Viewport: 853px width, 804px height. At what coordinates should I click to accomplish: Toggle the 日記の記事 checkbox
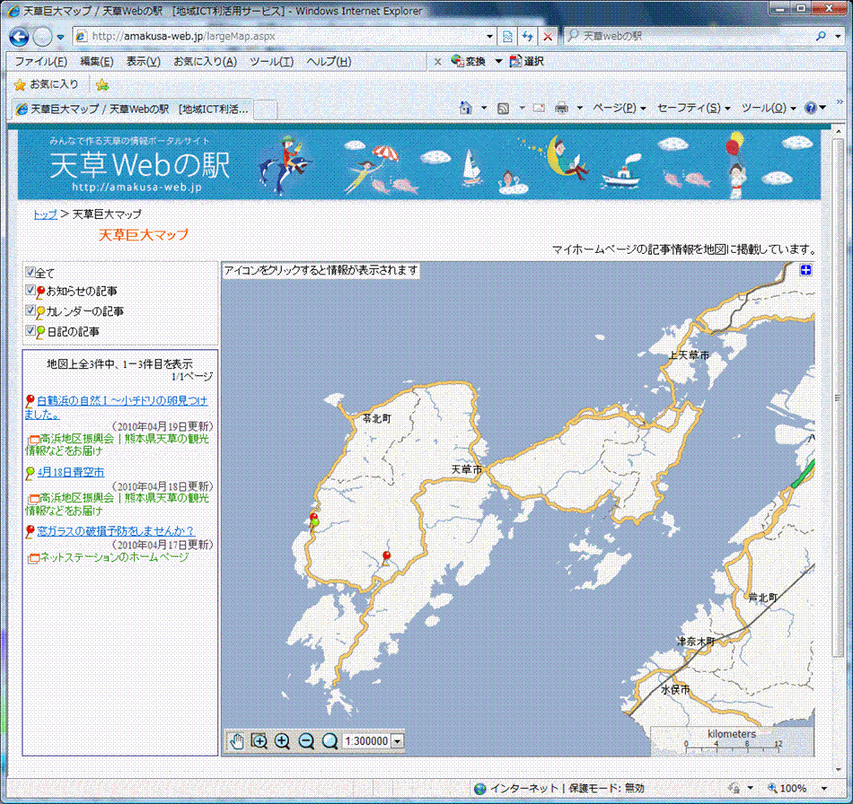[31, 330]
